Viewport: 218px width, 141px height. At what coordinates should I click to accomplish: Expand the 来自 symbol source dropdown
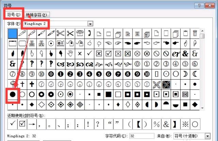(x=207, y=136)
